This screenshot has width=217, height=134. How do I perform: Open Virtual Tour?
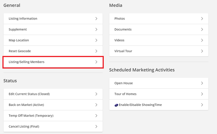click(x=159, y=51)
